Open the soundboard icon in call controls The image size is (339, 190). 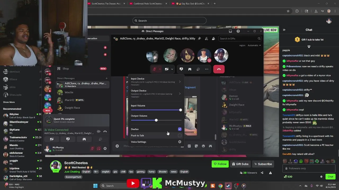click(x=198, y=69)
